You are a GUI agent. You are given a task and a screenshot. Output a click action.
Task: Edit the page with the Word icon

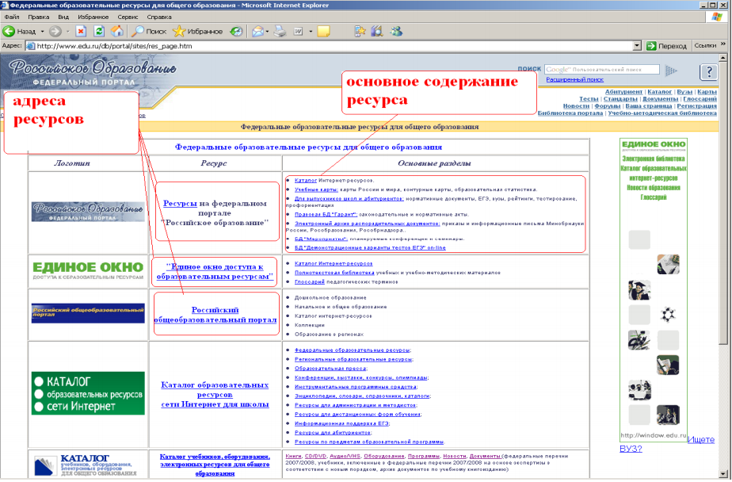[x=299, y=31]
